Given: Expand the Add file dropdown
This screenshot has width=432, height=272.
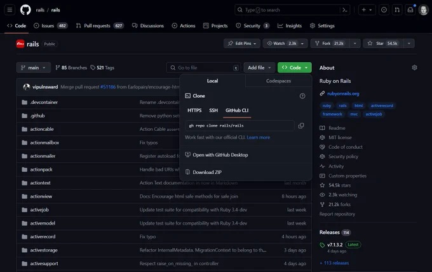Looking at the screenshot, I should 259,67.
